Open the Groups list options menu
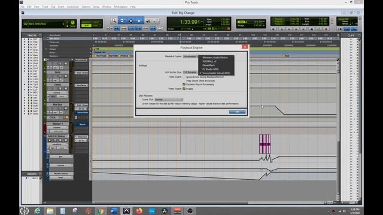This screenshot has height=215, width=383. pyautogui.click(x=40, y=174)
